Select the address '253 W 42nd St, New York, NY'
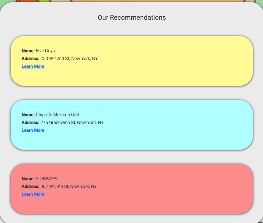 (x=69, y=59)
